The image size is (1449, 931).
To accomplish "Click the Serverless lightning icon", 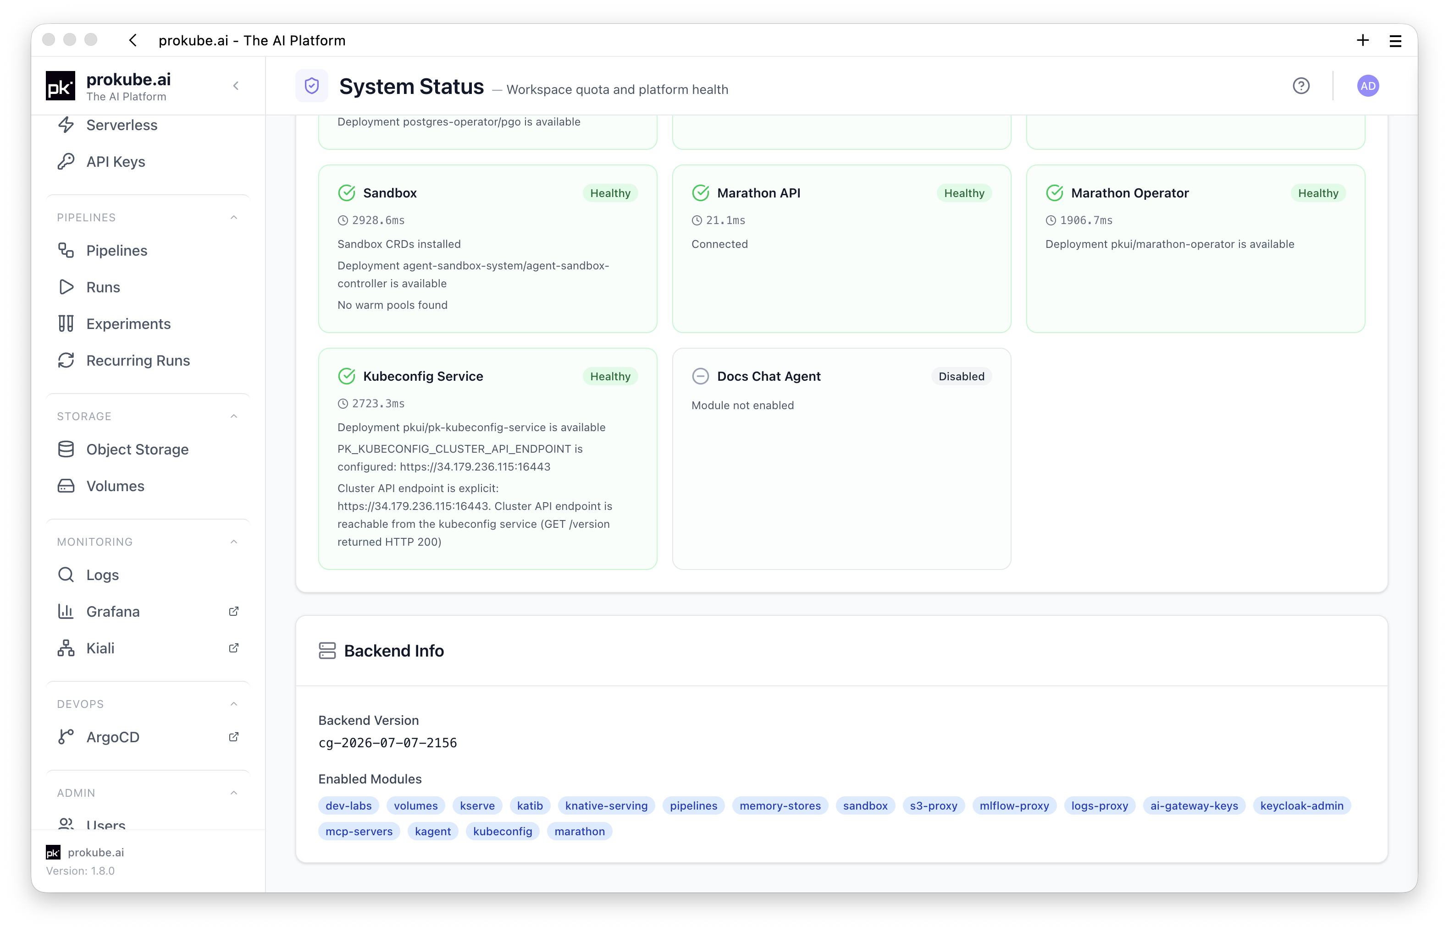I will [66, 125].
